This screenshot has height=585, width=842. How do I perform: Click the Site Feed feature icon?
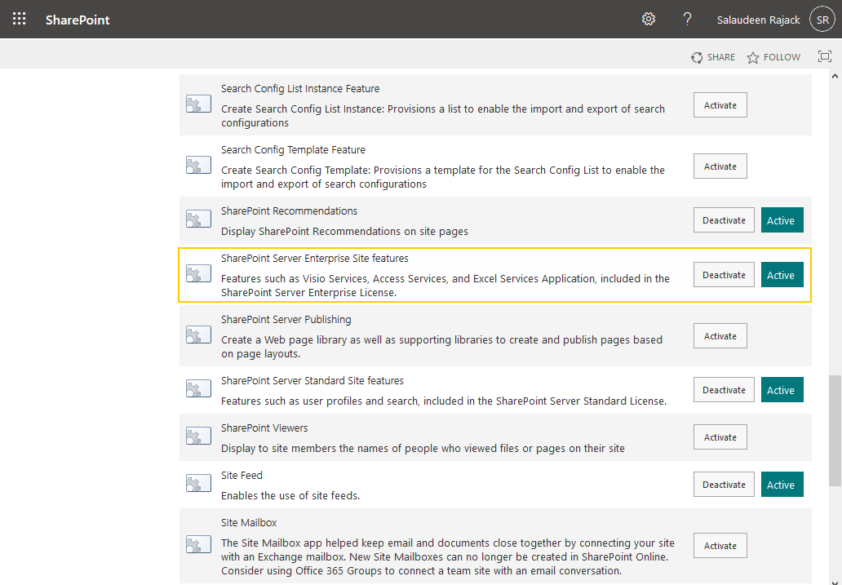[x=198, y=484]
